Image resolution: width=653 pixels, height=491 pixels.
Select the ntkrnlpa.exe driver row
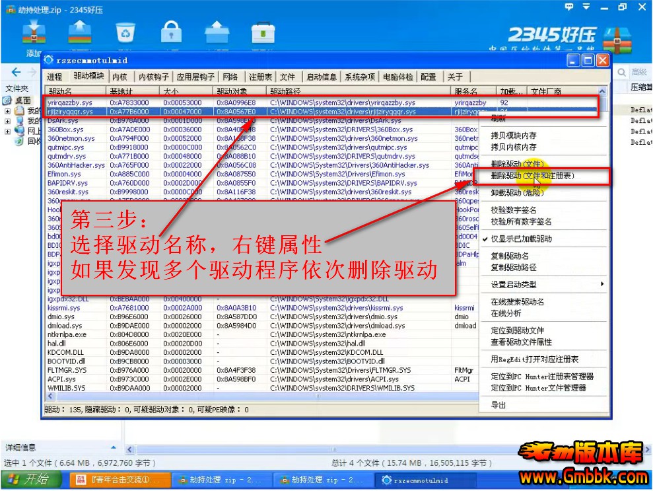tap(262, 334)
